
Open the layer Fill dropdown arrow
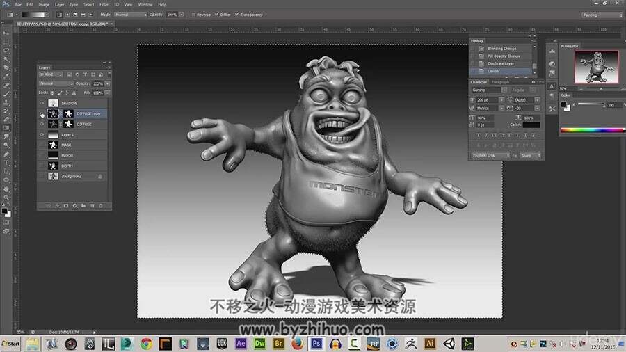(107, 93)
